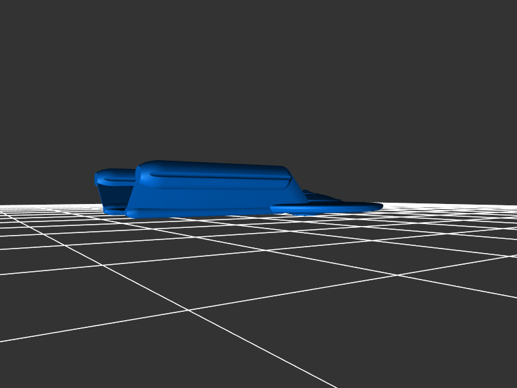
Task: Click the lower front face of the model
Action: tap(194, 208)
